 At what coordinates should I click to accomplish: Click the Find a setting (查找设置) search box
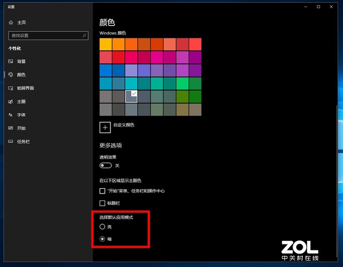click(x=45, y=35)
